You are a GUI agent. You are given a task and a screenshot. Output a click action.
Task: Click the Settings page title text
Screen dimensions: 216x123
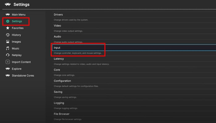tap(22, 5)
